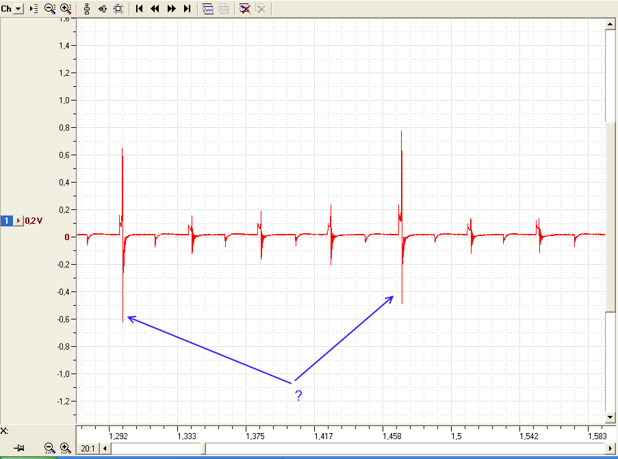Click the waveform icon with red cross
Screen dimensions: 618x459
(x=245, y=9)
